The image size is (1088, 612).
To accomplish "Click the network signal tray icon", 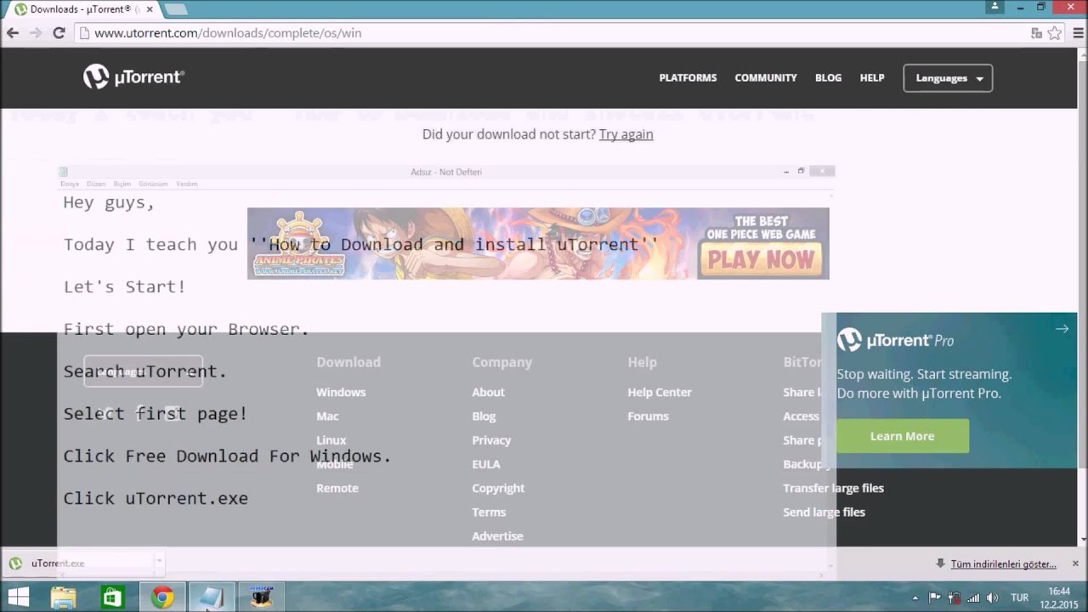I will (973, 598).
